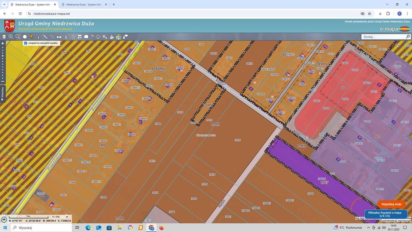The width and height of the screenshot is (412, 232).
Task: Click the Wyszukaj taskbar search box
Action: 41,227
